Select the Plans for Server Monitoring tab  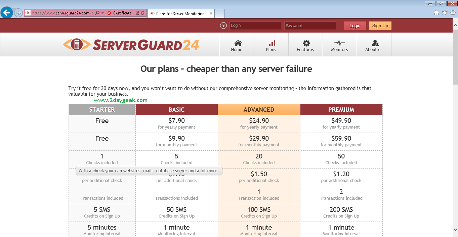(x=181, y=13)
